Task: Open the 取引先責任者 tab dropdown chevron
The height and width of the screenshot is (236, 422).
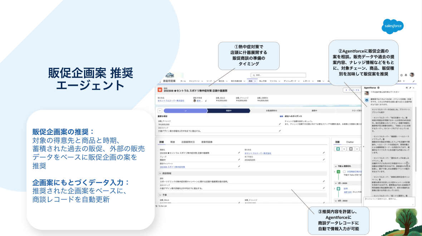Action: pyautogui.click(x=244, y=81)
